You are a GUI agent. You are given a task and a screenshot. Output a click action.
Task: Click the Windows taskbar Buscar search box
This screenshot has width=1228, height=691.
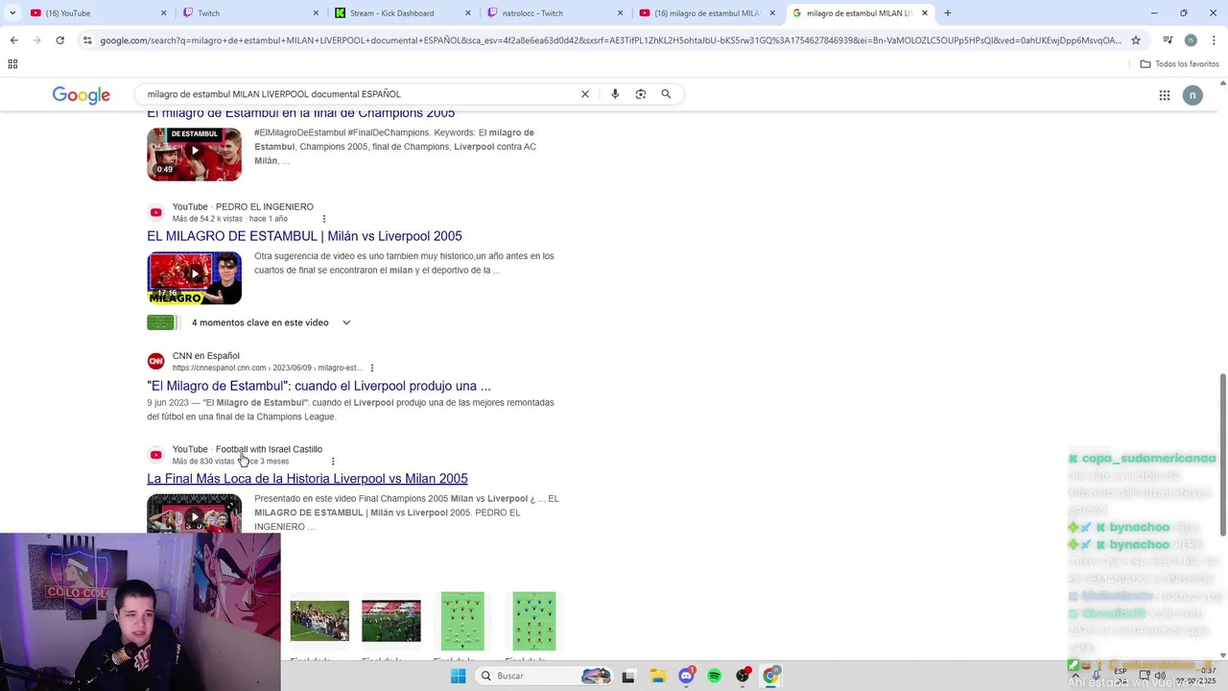[x=543, y=676]
